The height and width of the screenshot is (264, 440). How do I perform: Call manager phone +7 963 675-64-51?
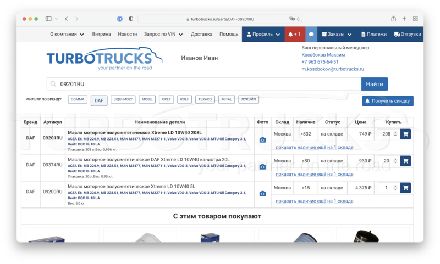(x=320, y=62)
